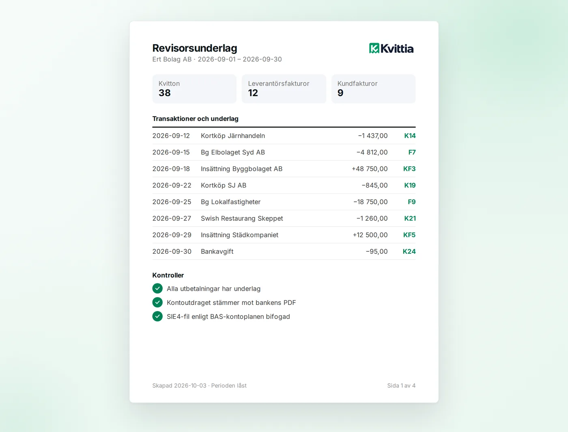Select the Bg Elbolaget Syd AB description
Viewport: 568px width, 432px height.
[x=233, y=152]
